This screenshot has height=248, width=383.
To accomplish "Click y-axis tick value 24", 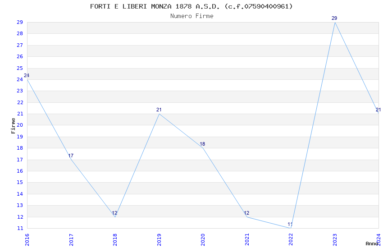I will click(20, 79).
